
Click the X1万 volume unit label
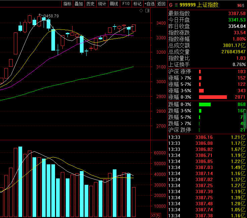(x=155, y=216)
